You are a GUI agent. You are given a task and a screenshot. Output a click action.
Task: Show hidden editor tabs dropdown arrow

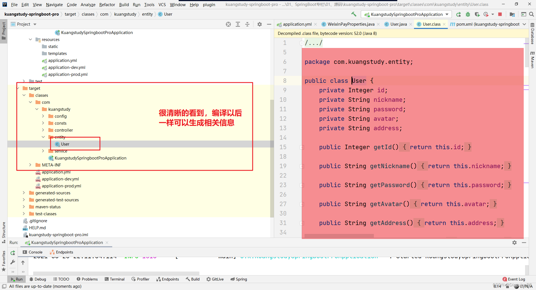524,24
